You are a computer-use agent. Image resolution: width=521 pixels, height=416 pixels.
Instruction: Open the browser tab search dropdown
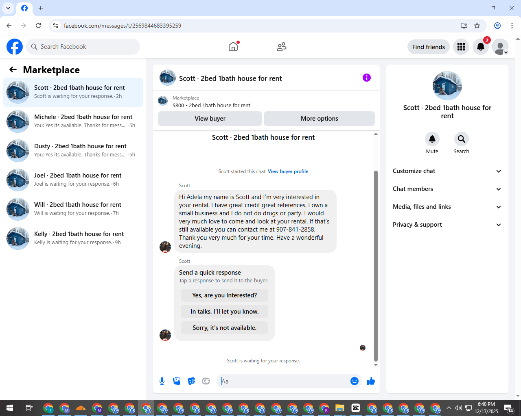pos(8,8)
